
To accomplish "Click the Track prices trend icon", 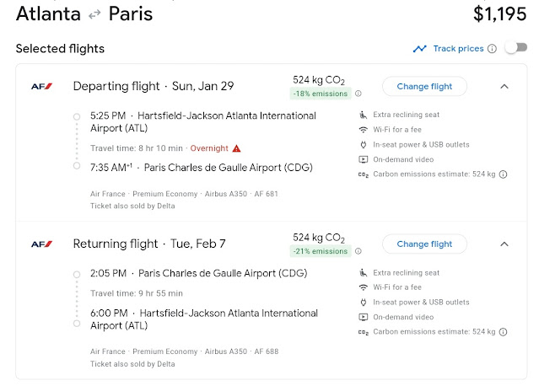I will tap(419, 49).
